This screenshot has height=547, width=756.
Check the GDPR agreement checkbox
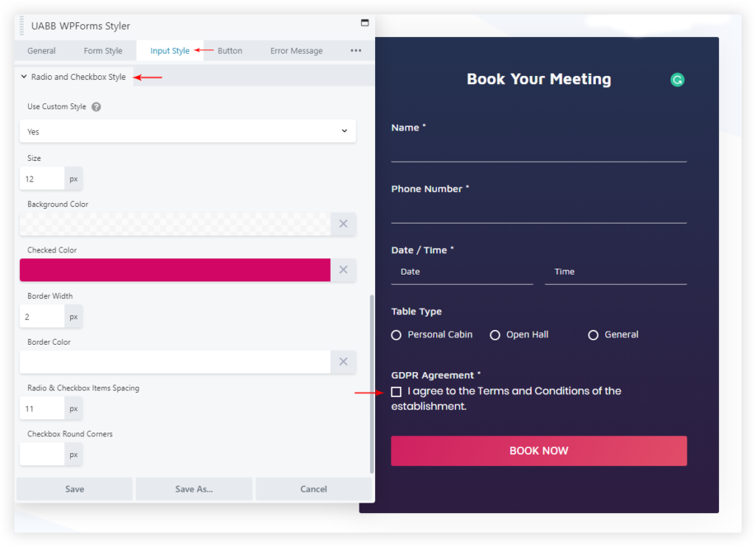[x=396, y=391]
